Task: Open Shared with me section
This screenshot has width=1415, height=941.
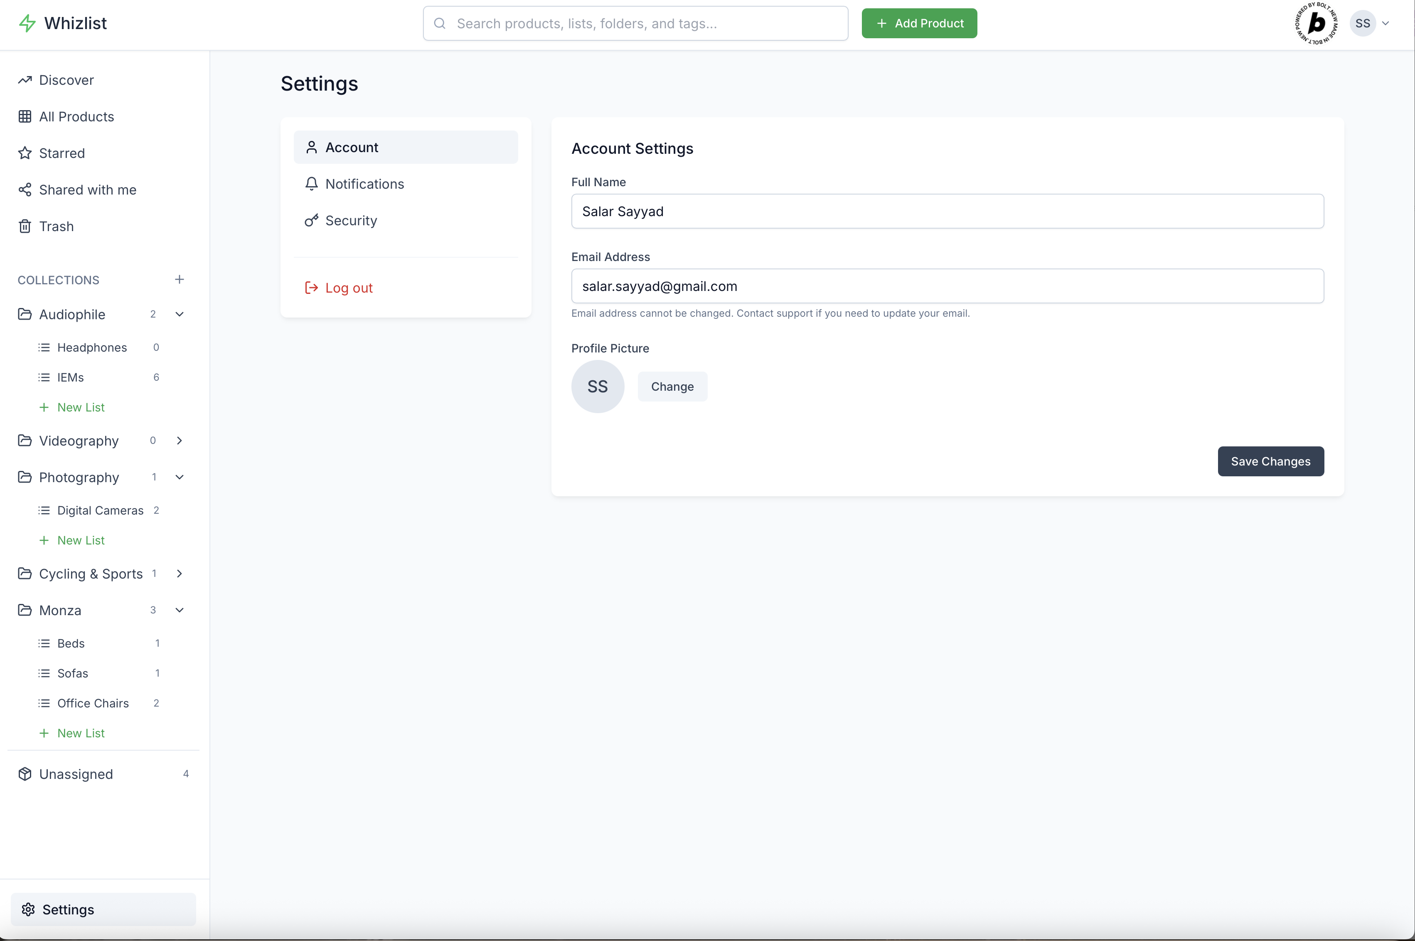Action: click(x=87, y=190)
